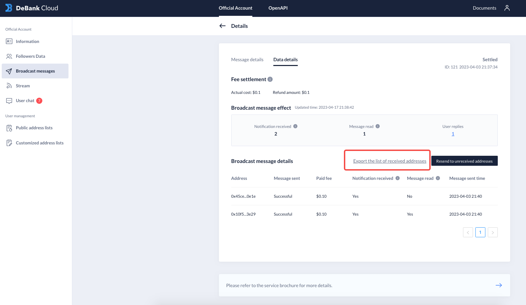The image size is (526, 305).
Task: Export the list of received addresses
Action: click(390, 161)
